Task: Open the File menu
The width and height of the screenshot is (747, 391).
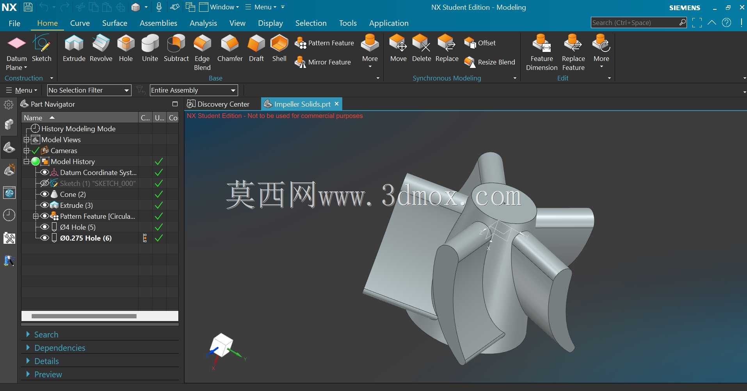Action: click(x=14, y=23)
